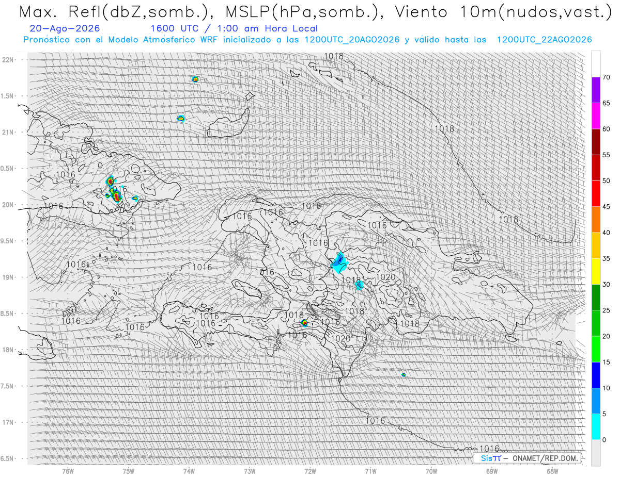Click the "6.5N" latitude axis label
This screenshot has height=478, width=620.
[x=8, y=458]
